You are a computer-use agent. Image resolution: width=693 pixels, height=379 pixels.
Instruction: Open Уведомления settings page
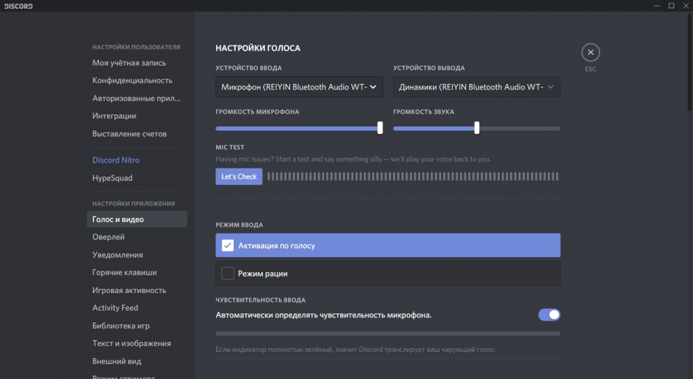pos(117,255)
